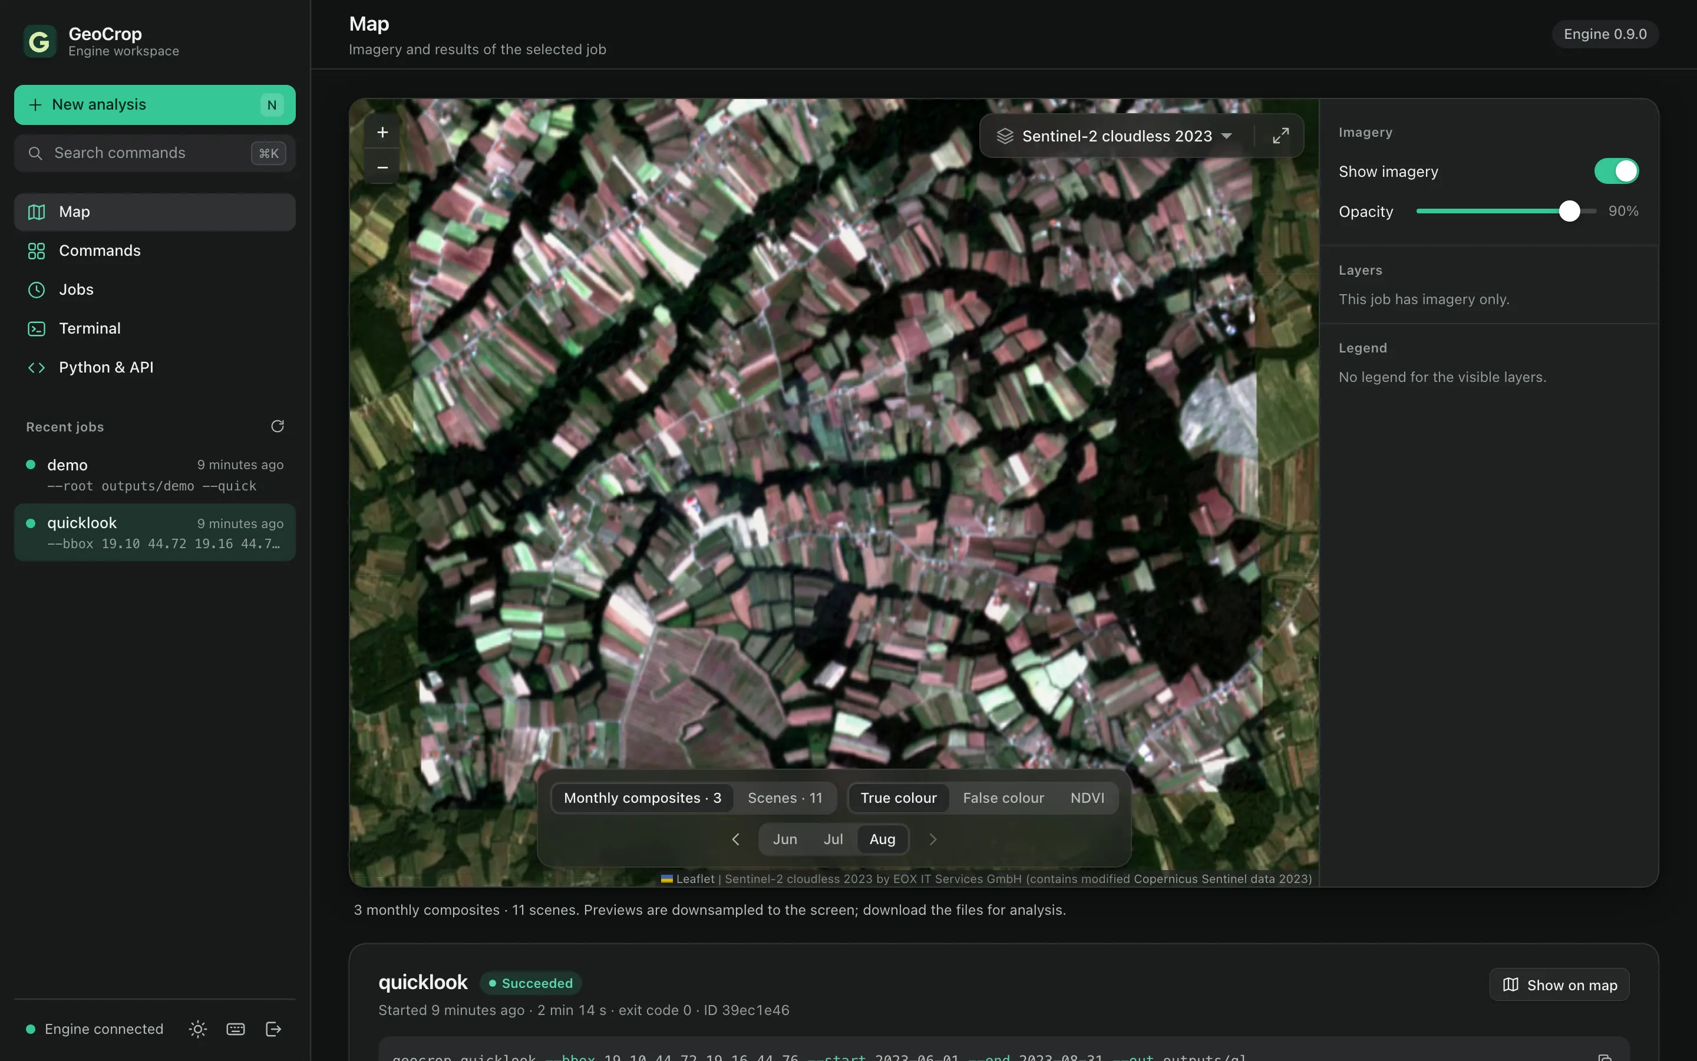The image size is (1697, 1061).
Task: Open the Leaflet attribution link
Action: pos(688,878)
